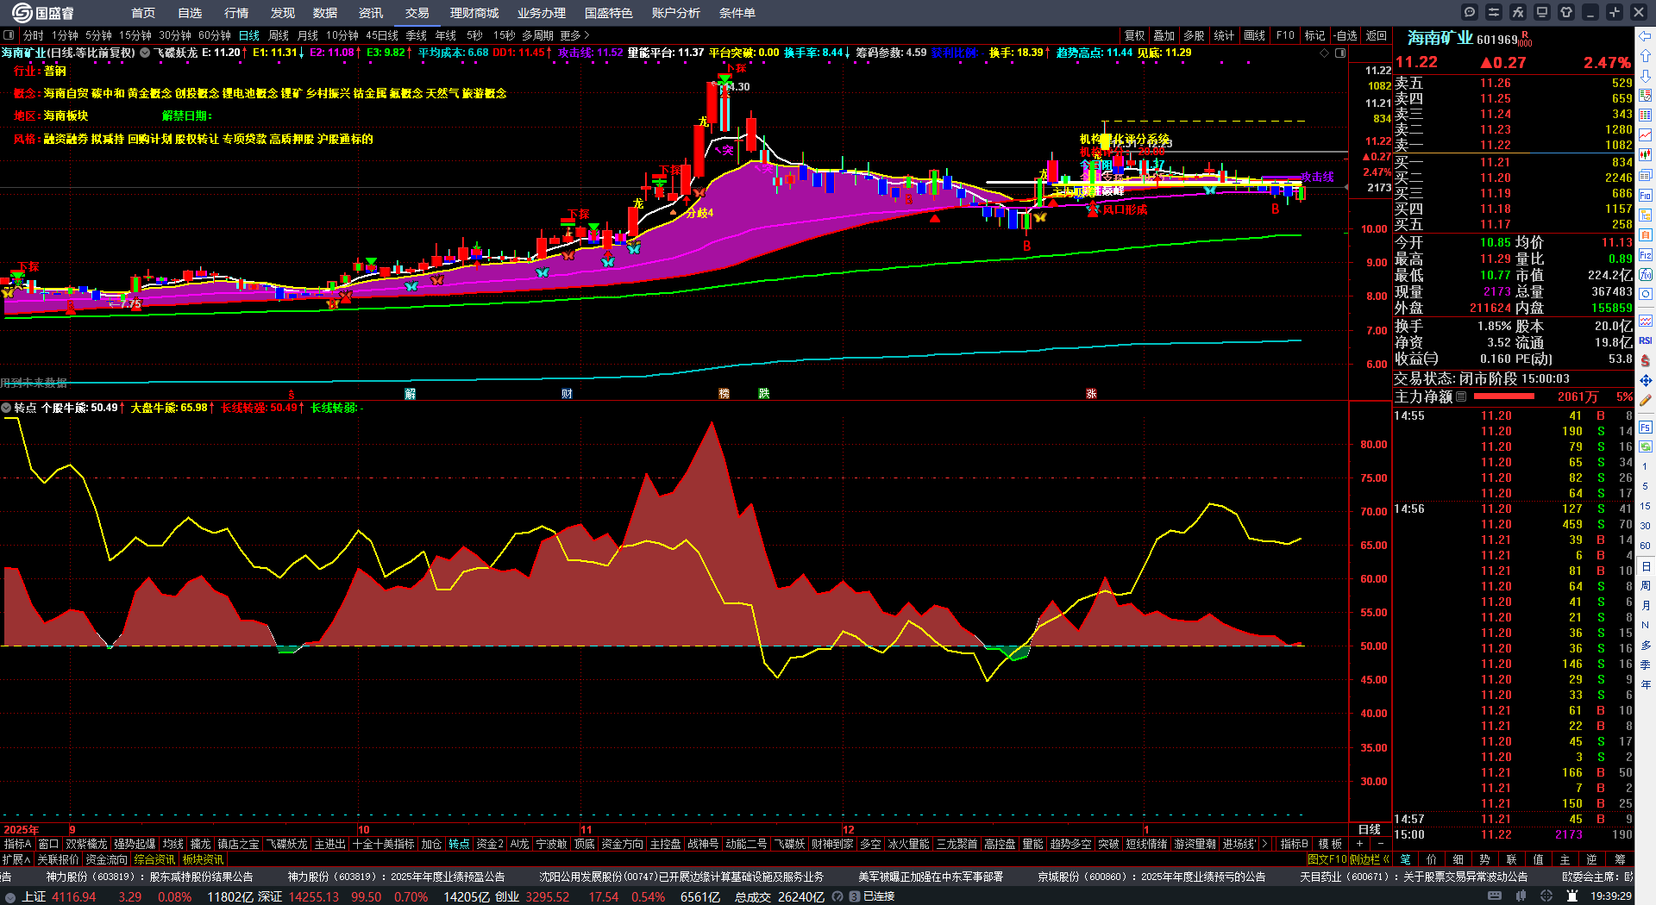Click the keyboard icon in the status bar
This screenshot has width=1656, height=905.
(1495, 896)
